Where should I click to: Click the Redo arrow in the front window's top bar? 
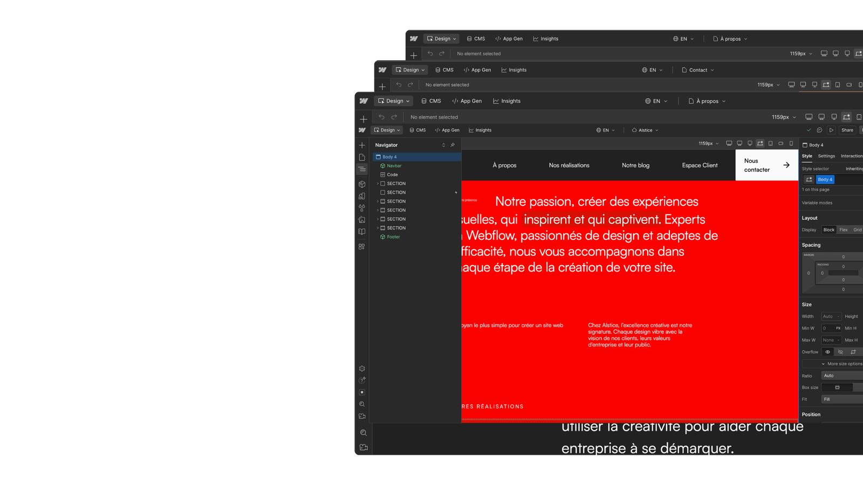point(394,117)
